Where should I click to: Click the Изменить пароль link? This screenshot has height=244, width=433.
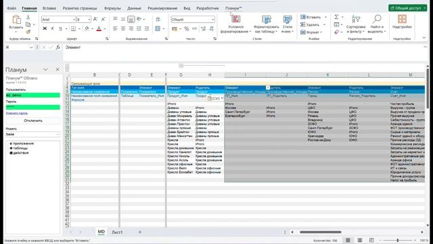[x=17, y=113]
